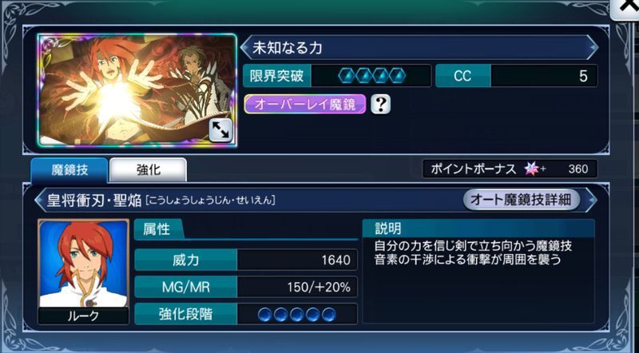Select the first 限界突破 hexagon gem
This screenshot has width=639, height=353.
[347, 76]
